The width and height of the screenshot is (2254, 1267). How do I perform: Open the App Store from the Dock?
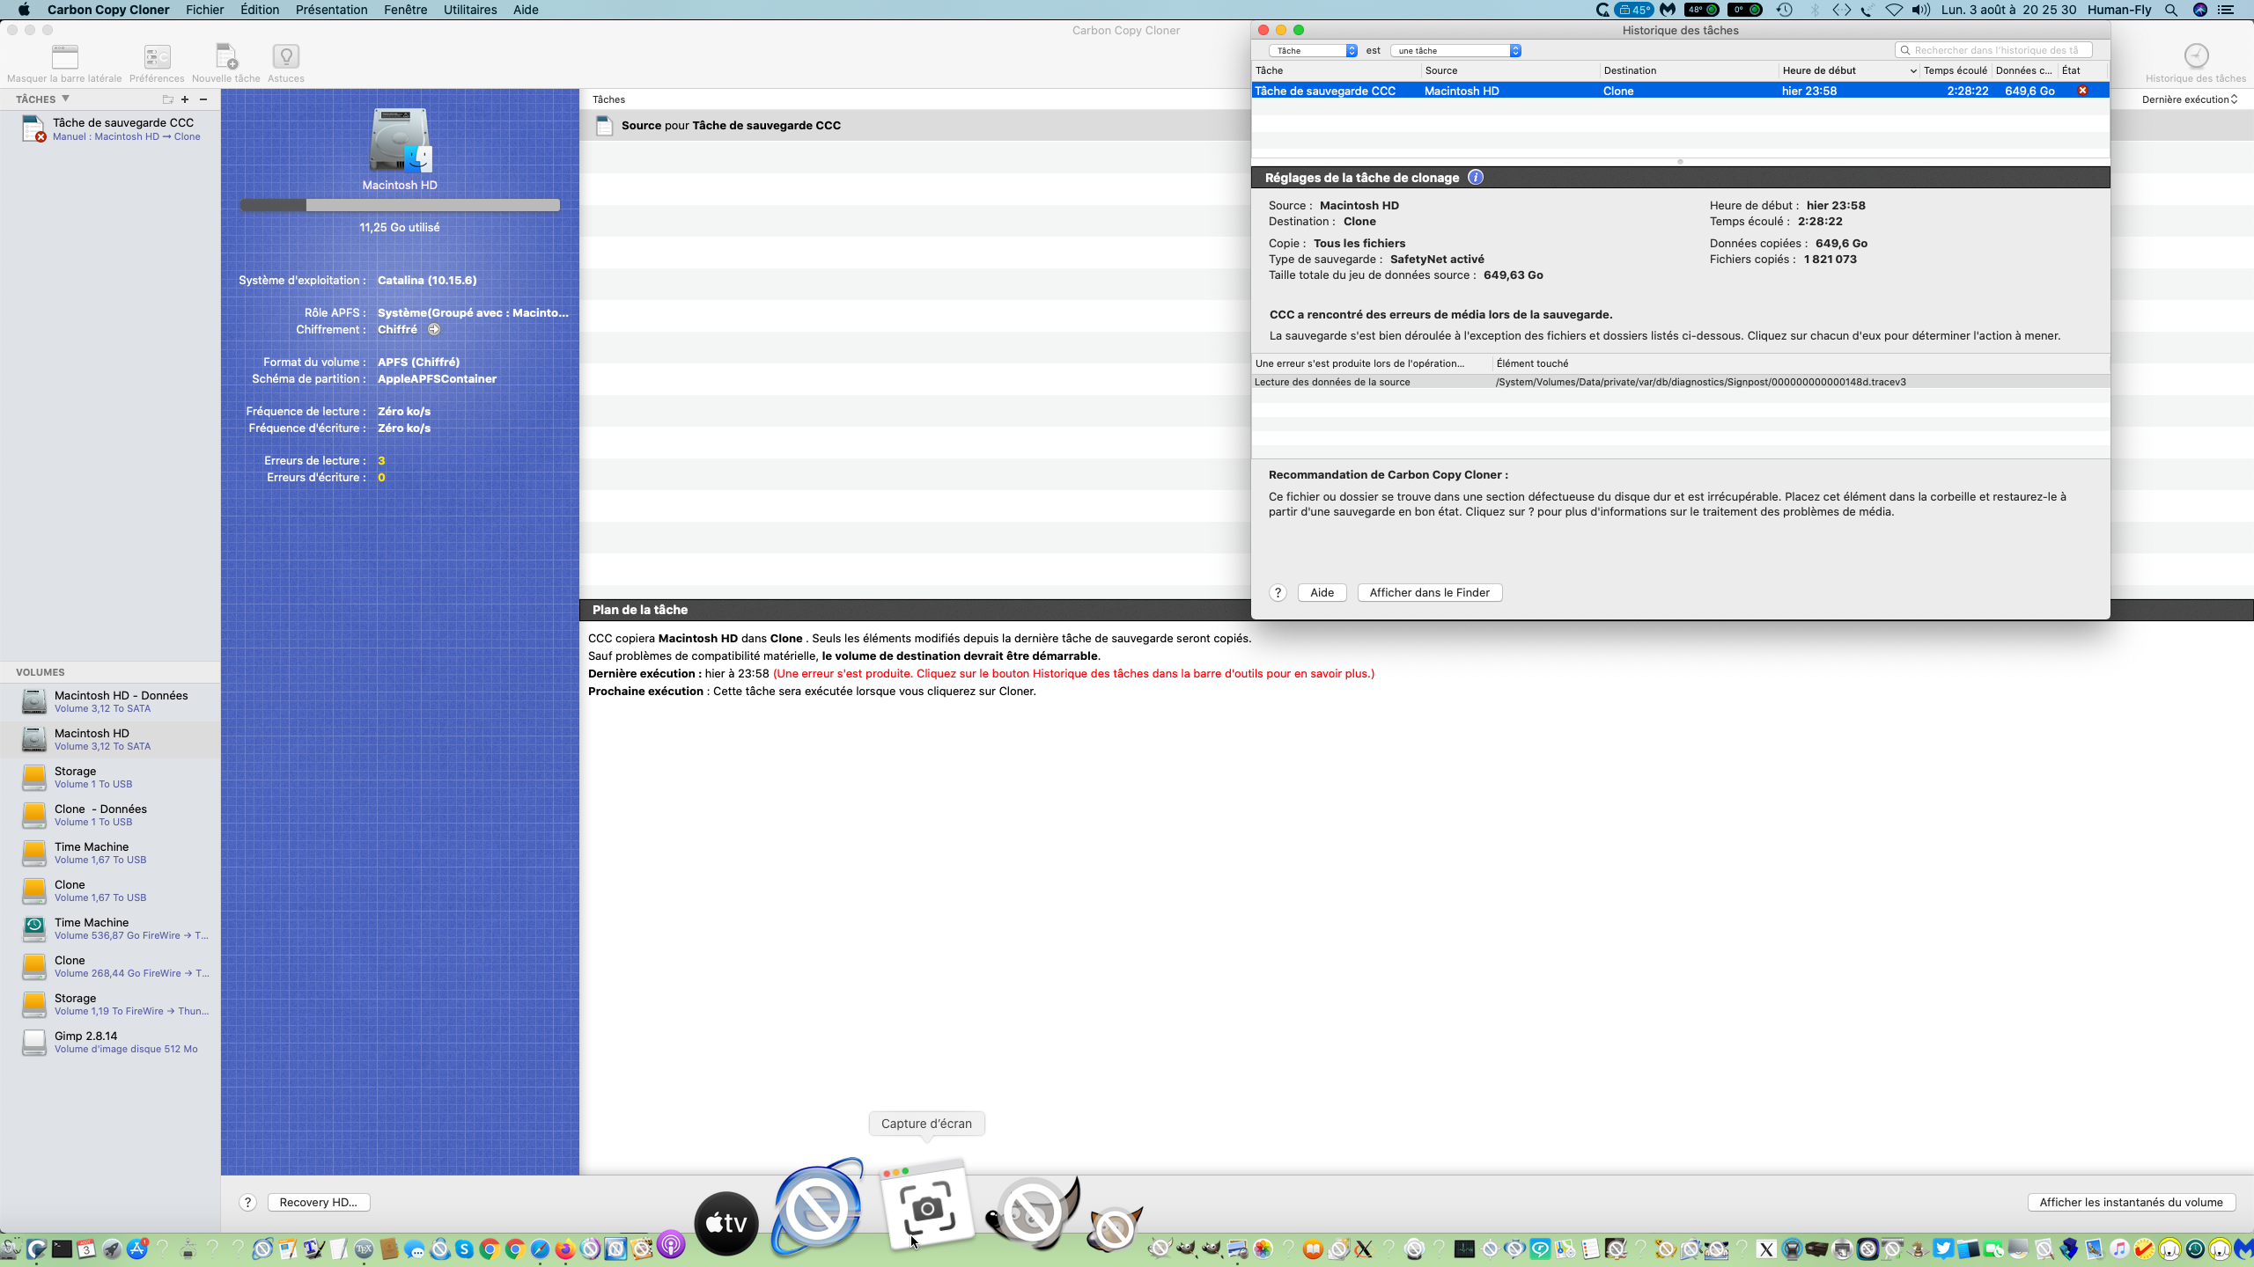click(x=137, y=1249)
